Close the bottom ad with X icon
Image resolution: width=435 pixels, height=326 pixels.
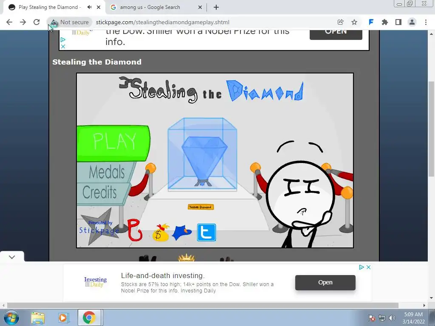(368, 267)
